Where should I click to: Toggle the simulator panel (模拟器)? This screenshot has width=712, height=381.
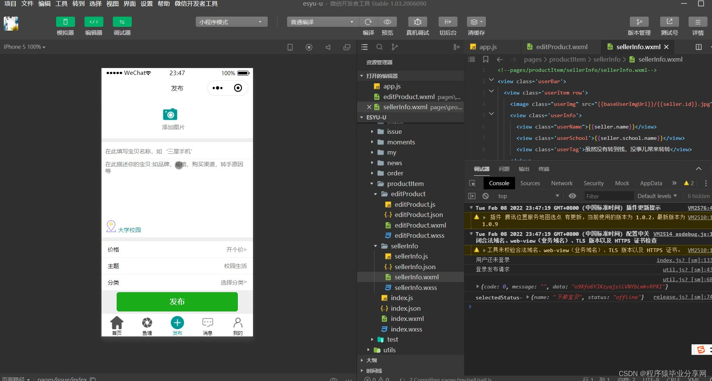tap(65, 22)
